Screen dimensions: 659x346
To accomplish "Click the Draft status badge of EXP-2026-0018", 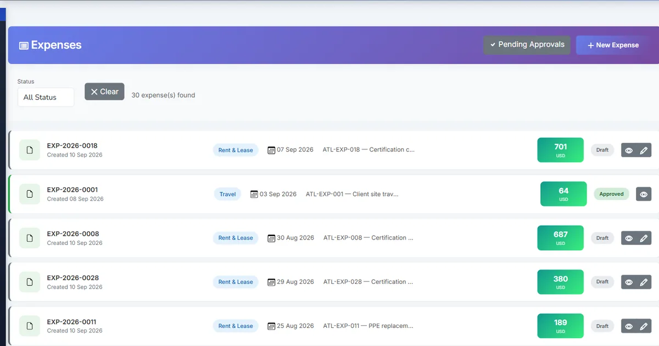I will pyautogui.click(x=602, y=150).
